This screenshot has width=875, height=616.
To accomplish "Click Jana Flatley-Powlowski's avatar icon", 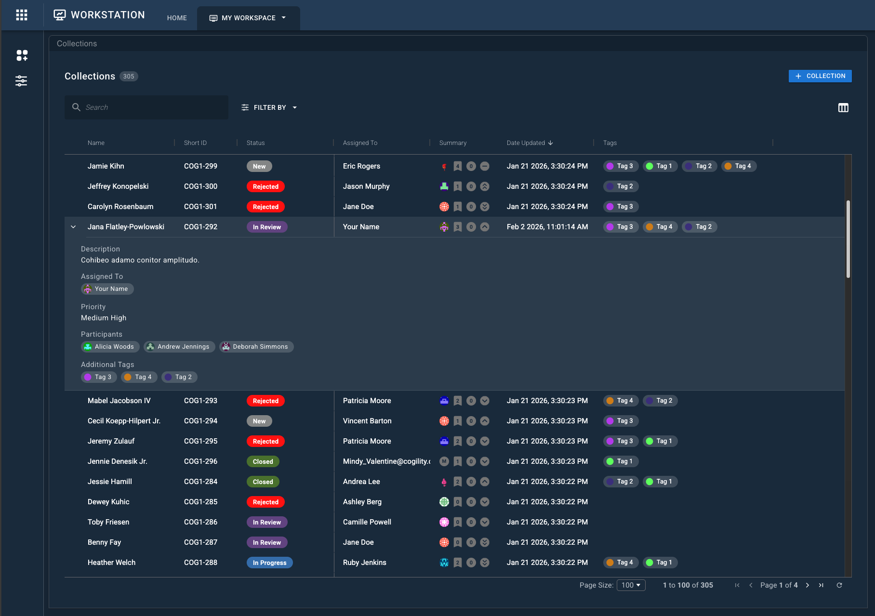I will tap(444, 226).
